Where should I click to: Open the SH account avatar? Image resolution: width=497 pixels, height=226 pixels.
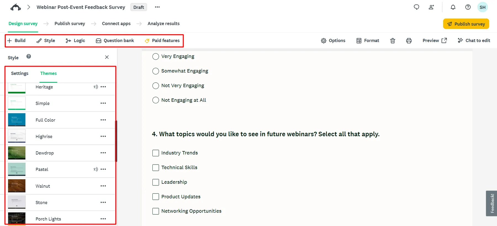(x=483, y=7)
